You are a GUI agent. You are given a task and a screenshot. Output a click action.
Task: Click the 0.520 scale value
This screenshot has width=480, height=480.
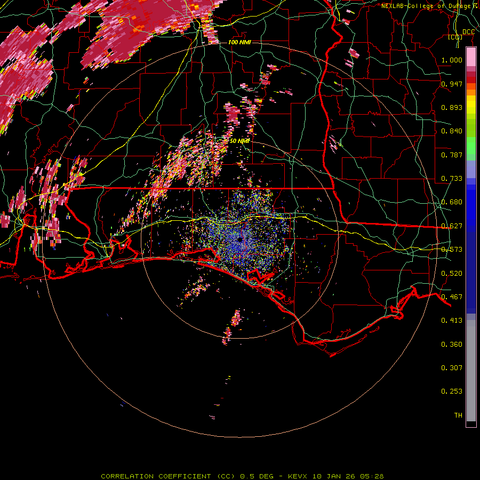(452, 274)
